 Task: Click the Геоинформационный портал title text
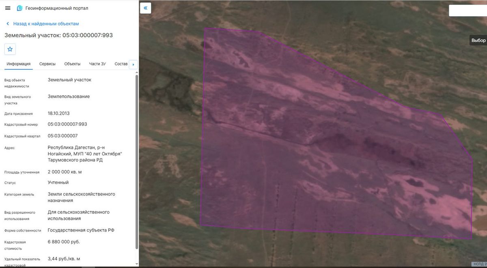[57, 8]
